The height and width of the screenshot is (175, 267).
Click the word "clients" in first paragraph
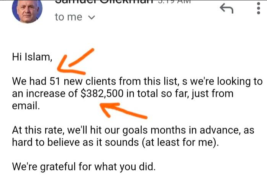[101, 81]
